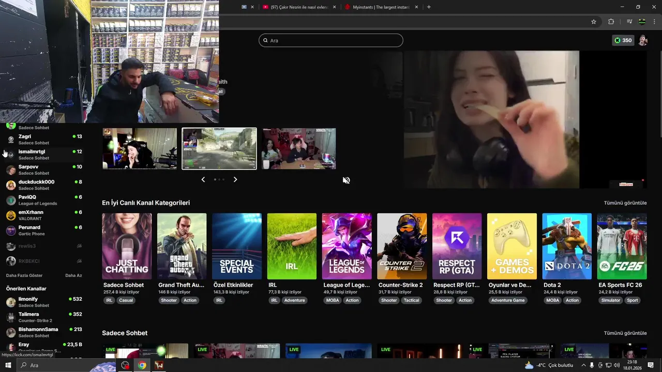Switch to the Çakır Nesrin YouTube tab
The width and height of the screenshot is (662, 372).
pos(295,7)
